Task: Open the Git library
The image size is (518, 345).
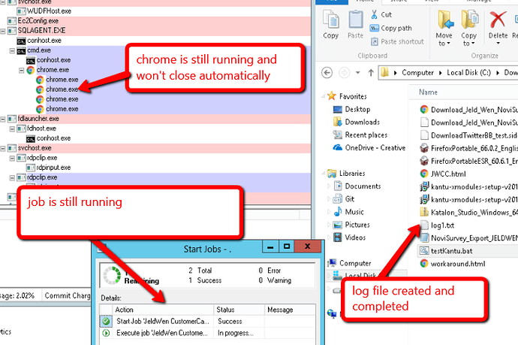Action: 350,199
